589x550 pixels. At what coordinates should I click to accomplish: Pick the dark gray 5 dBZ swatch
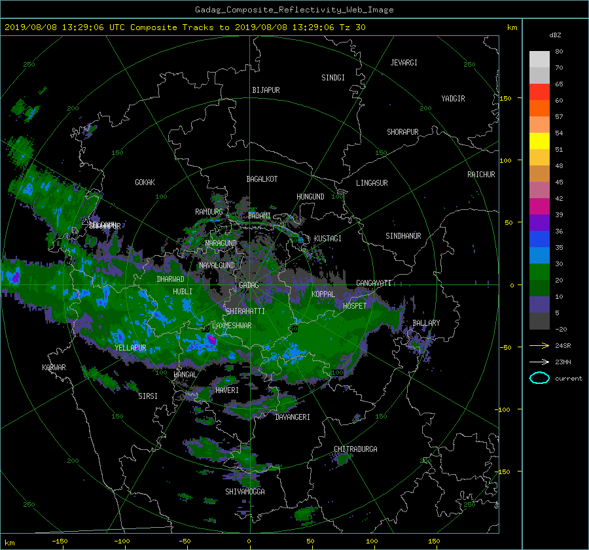(x=539, y=320)
